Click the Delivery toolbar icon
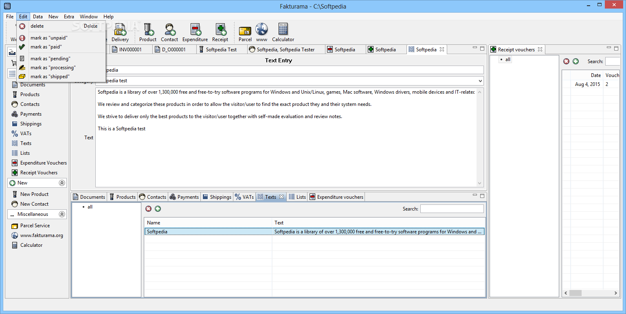Screen dimensions: 626x314 click(x=120, y=33)
